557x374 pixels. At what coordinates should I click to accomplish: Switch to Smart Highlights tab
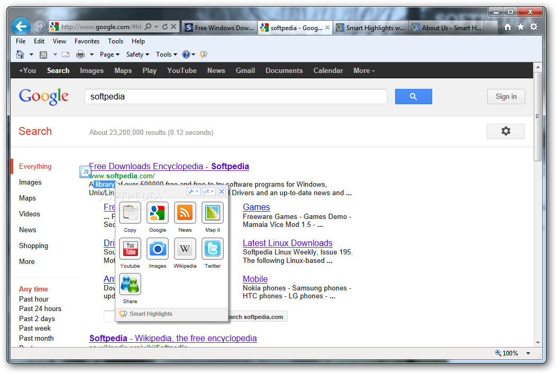tap(370, 28)
